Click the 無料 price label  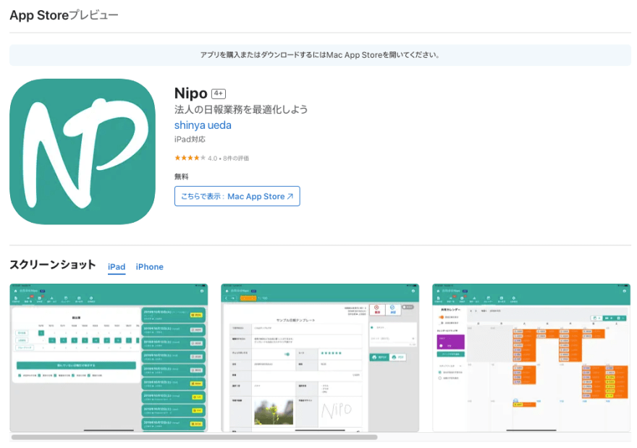[181, 177]
